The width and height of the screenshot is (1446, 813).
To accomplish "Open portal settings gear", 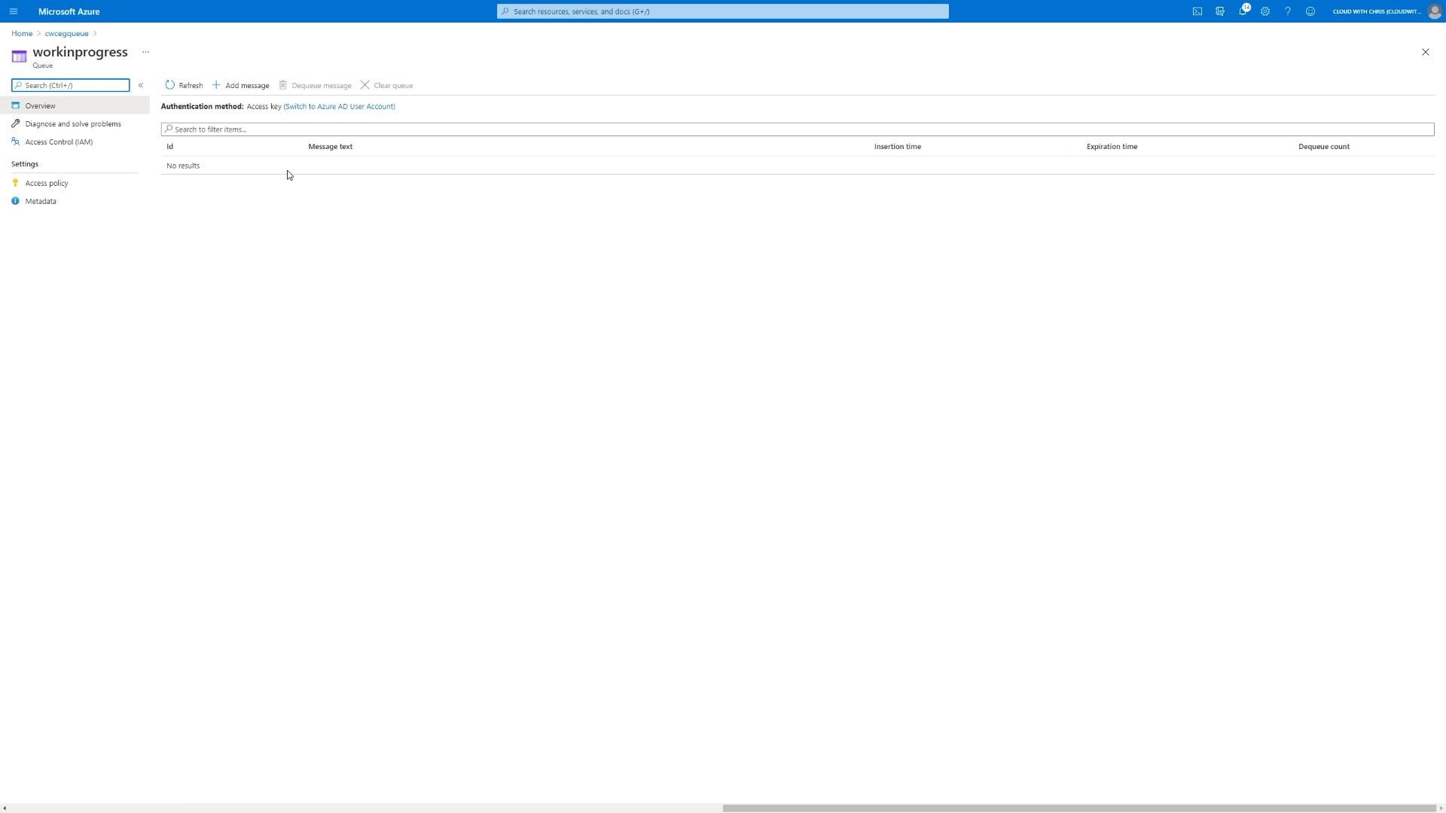I will [x=1265, y=11].
